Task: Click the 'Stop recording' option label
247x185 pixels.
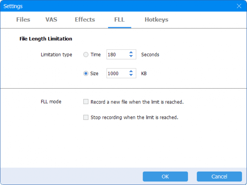Action: click(x=134, y=117)
